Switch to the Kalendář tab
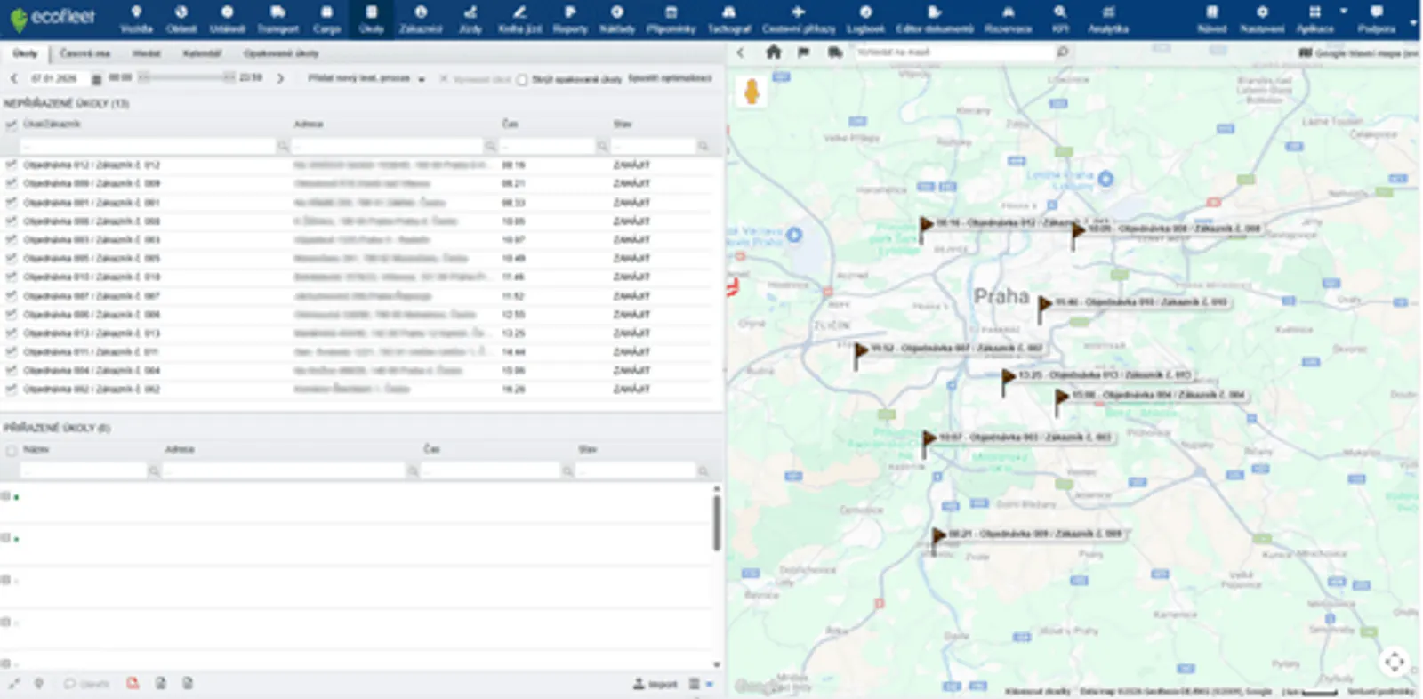Screen dimensions: 1423x699 202,53
